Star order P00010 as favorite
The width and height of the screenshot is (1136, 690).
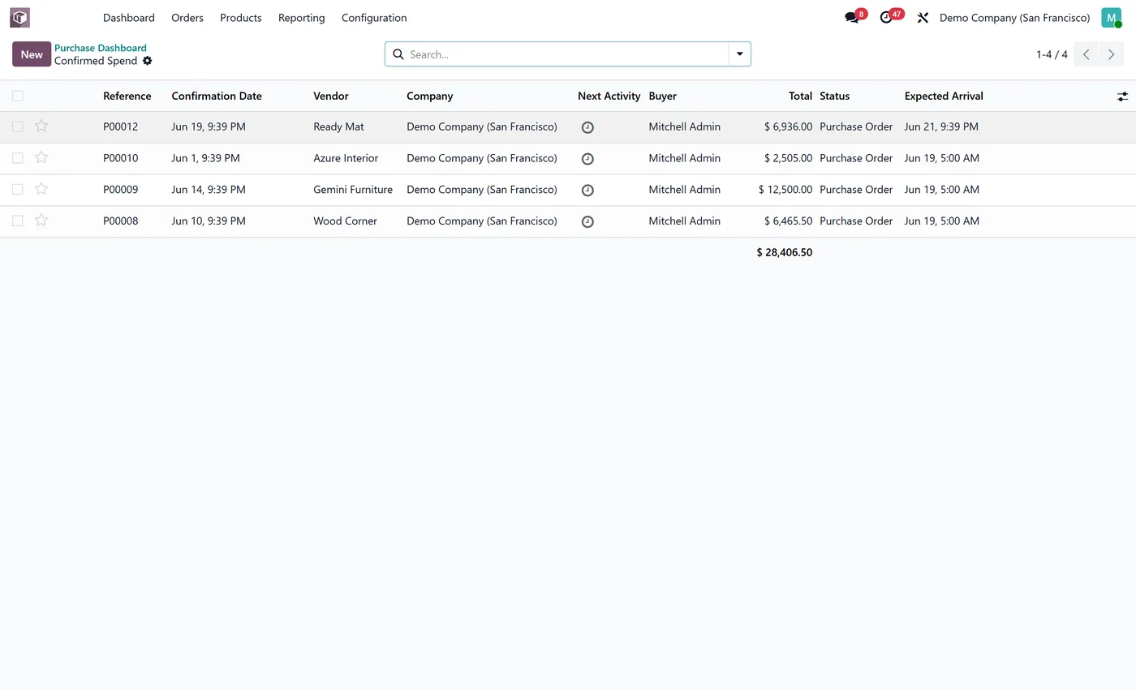coord(41,157)
